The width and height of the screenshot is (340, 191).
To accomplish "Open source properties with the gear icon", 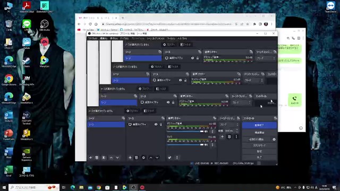I will pos(143,158).
